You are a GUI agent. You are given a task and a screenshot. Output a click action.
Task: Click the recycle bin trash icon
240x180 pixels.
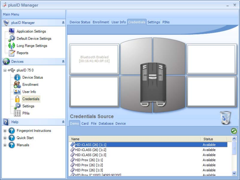click(225, 118)
